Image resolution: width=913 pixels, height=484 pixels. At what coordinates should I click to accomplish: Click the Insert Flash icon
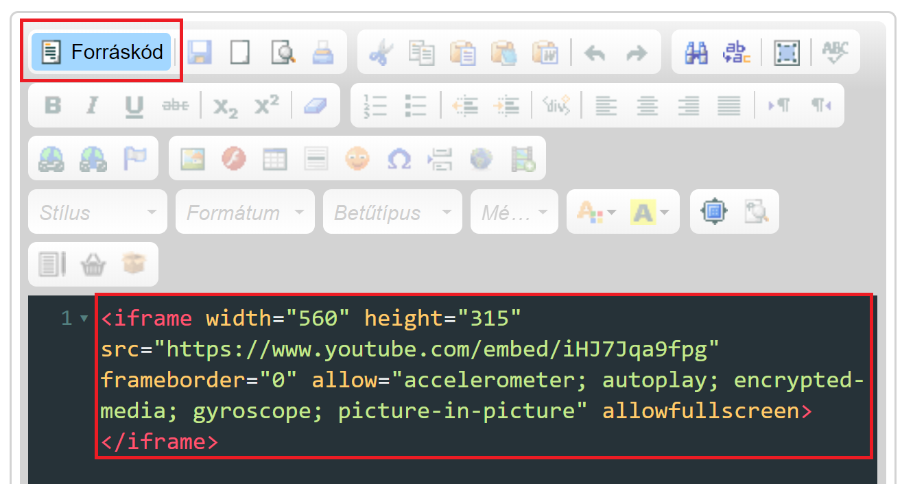233,158
